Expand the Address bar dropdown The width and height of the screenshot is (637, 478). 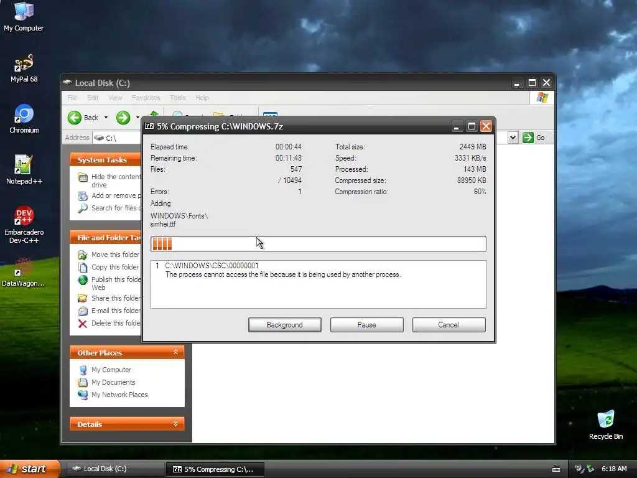point(513,138)
